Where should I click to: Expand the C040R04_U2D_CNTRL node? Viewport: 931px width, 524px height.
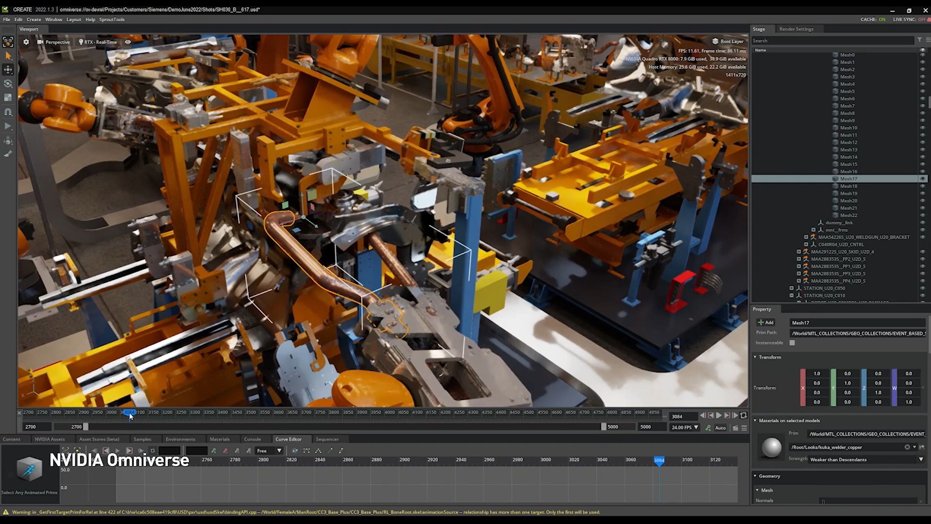pos(806,244)
